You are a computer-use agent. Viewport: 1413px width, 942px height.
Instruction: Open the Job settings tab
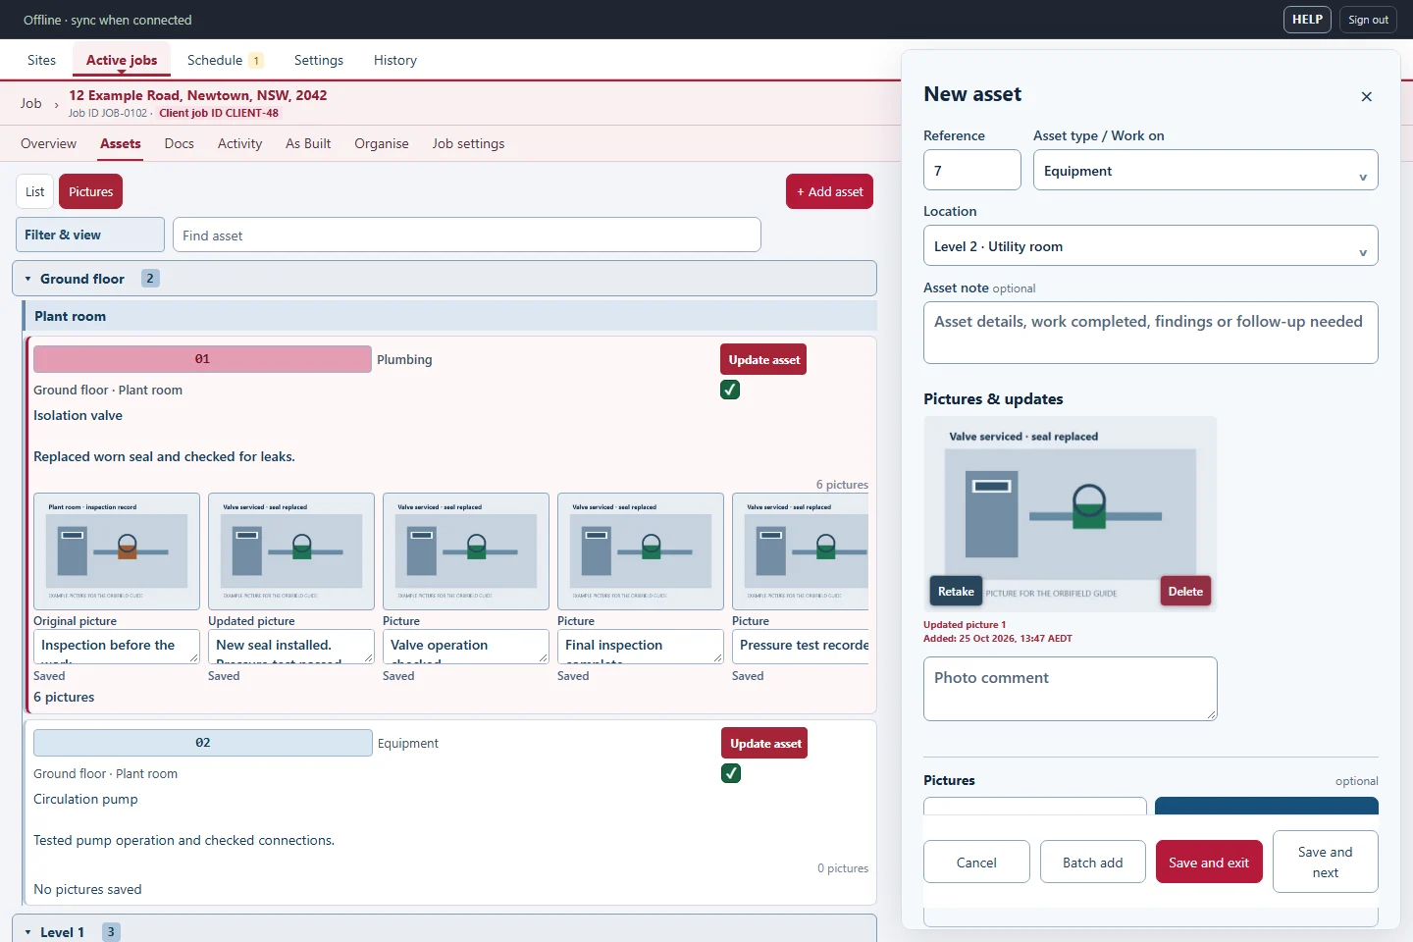pyautogui.click(x=468, y=143)
